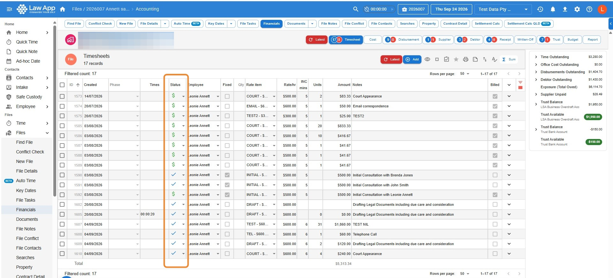613x278 pixels.
Task: Select row checkbox for timesheet 1610
Action: (x=62, y=254)
